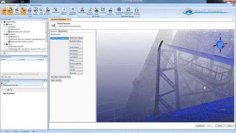Click the third Layer Manager toolbar icon
236x133 pixels.
8,90
